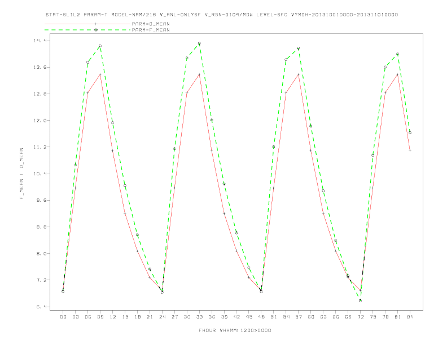Click x-axis tick label 15
Image resolution: width=447 pixels, height=345 pixels.
point(125,317)
